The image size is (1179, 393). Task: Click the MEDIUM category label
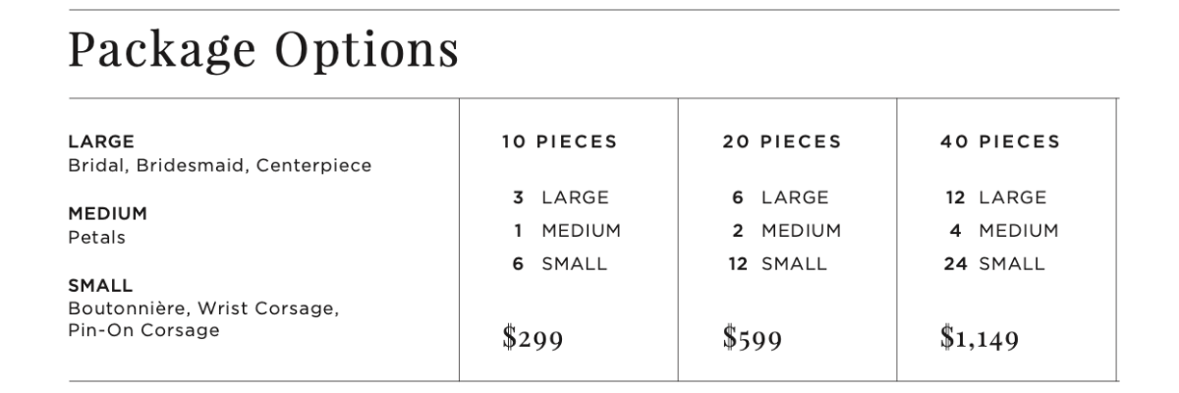(99, 214)
